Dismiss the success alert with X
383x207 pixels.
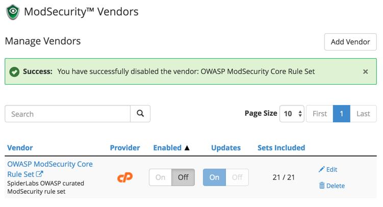point(366,71)
